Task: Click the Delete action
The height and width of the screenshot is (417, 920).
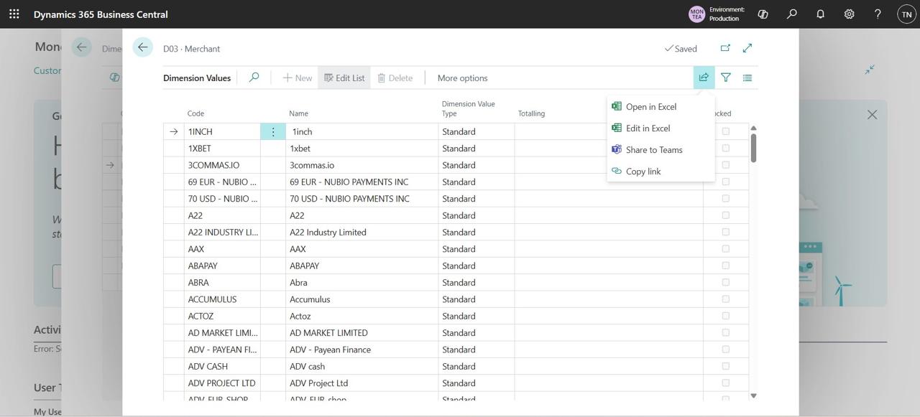Action: [x=395, y=78]
